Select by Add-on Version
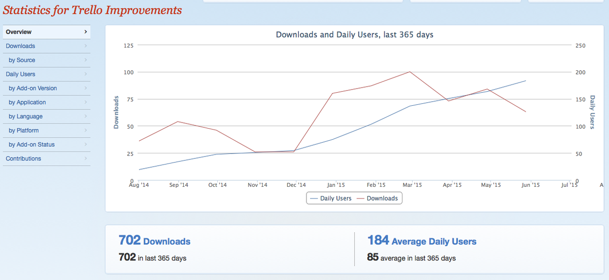Screen dimensions: 609x280 tap(46, 88)
